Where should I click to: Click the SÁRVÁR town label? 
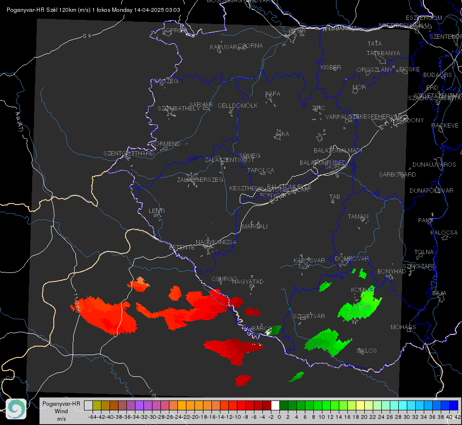click(x=201, y=105)
